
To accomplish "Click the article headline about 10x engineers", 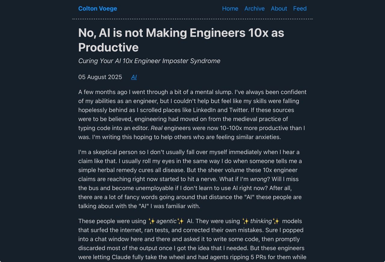I will click(181, 40).
